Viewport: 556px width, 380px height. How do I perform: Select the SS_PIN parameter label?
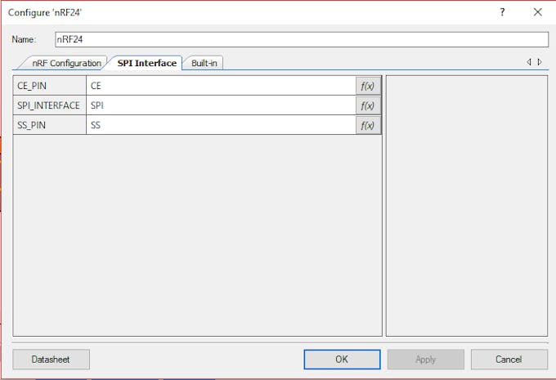tap(50, 125)
